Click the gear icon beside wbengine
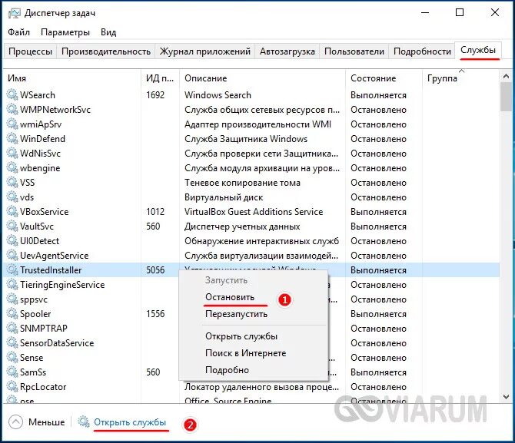The width and height of the screenshot is (515, 443). click(12, 167)
